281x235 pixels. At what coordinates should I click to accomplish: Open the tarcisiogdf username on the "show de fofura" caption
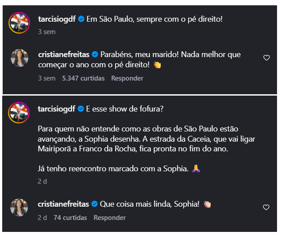pyautogui.click(x=58, y=108)
